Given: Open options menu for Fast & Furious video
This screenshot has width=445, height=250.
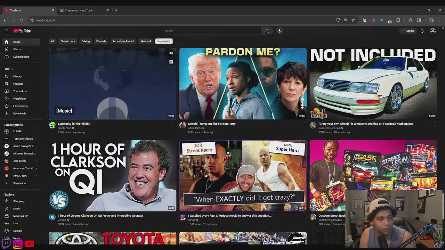Looking at the screenshot, I should click(x=305, y=216).
